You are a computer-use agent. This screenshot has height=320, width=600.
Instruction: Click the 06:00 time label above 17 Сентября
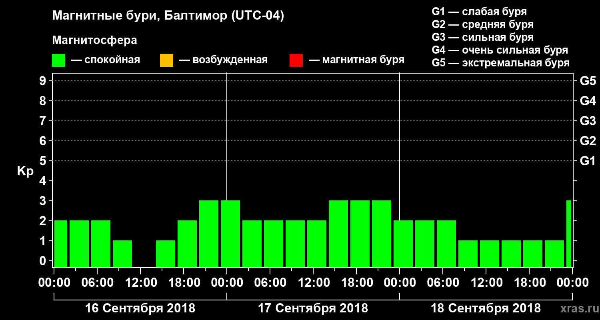270,283
